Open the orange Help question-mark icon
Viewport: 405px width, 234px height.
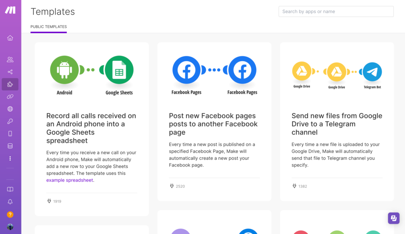10,214
